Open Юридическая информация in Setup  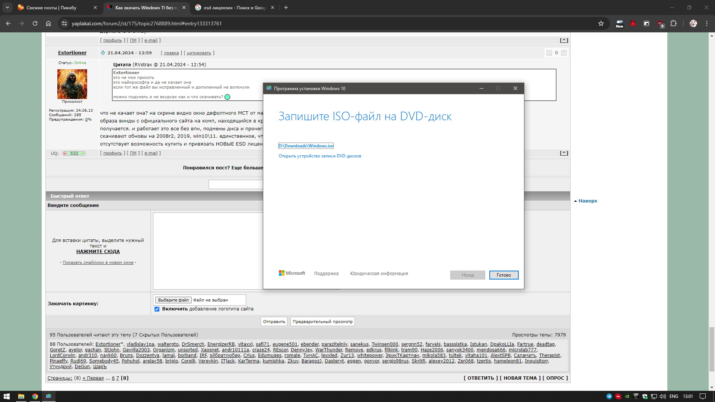point(379,274)
